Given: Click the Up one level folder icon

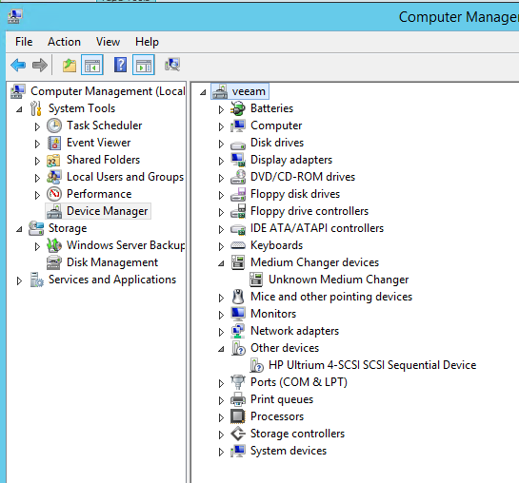Looking at the screenshot, I should click(70, 65).
